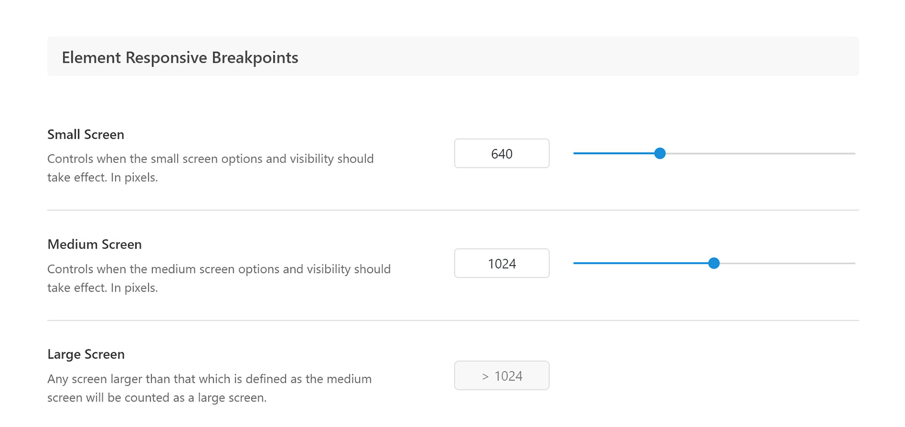The image size is (905, 427).
Task: Click the gray unfilled Medium Screen slider track
Action: [787, 264]
